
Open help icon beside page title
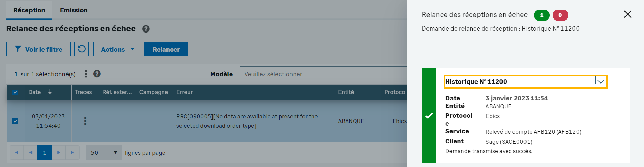click(x=146, y=29)
